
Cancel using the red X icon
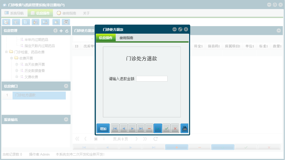(175, 128)
